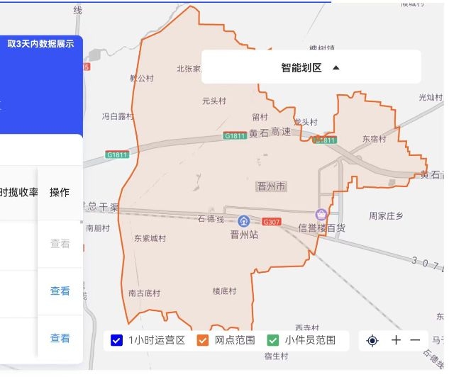Collapse the 智能划区 dropdown arrow

(x=336, y=68)
